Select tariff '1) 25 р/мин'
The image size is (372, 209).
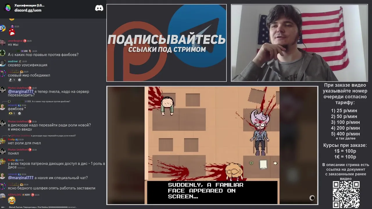[344, 111]
